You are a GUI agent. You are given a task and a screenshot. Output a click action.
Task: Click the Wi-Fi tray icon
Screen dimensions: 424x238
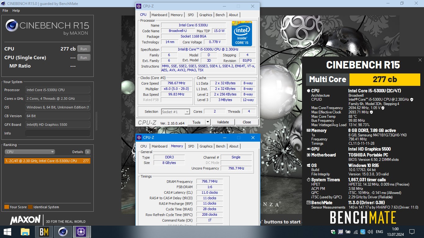click(355, 232)
